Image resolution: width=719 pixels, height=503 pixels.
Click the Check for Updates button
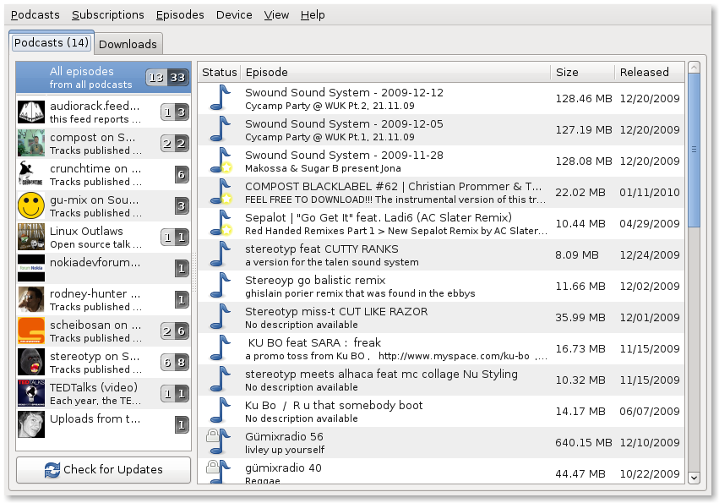(103, 469)
